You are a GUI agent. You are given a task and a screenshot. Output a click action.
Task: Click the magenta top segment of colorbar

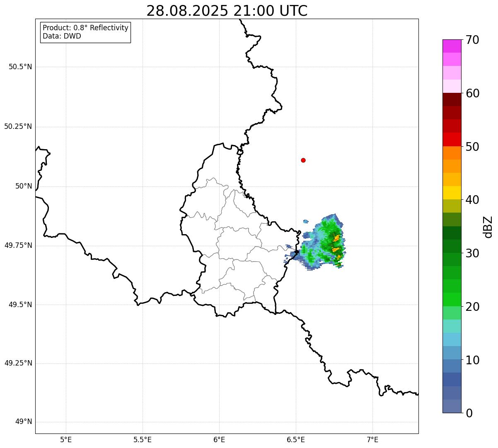pos(452,46)
